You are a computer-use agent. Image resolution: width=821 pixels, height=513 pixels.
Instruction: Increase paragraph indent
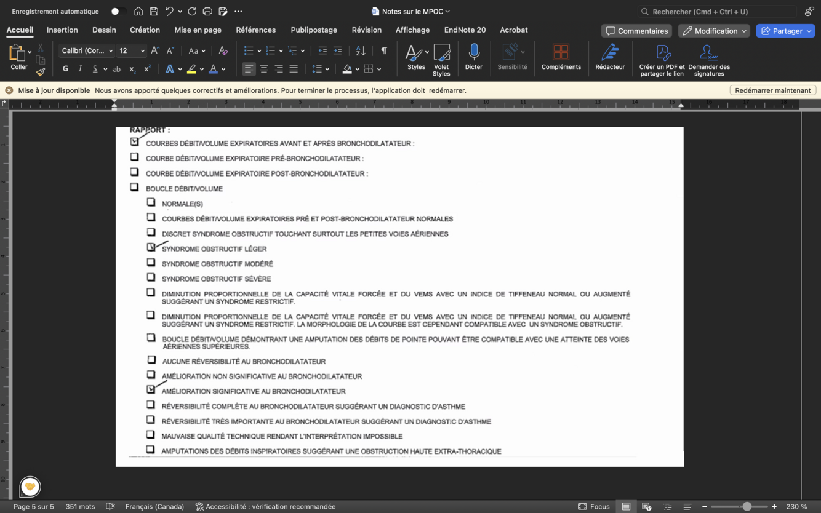(337, 50)
